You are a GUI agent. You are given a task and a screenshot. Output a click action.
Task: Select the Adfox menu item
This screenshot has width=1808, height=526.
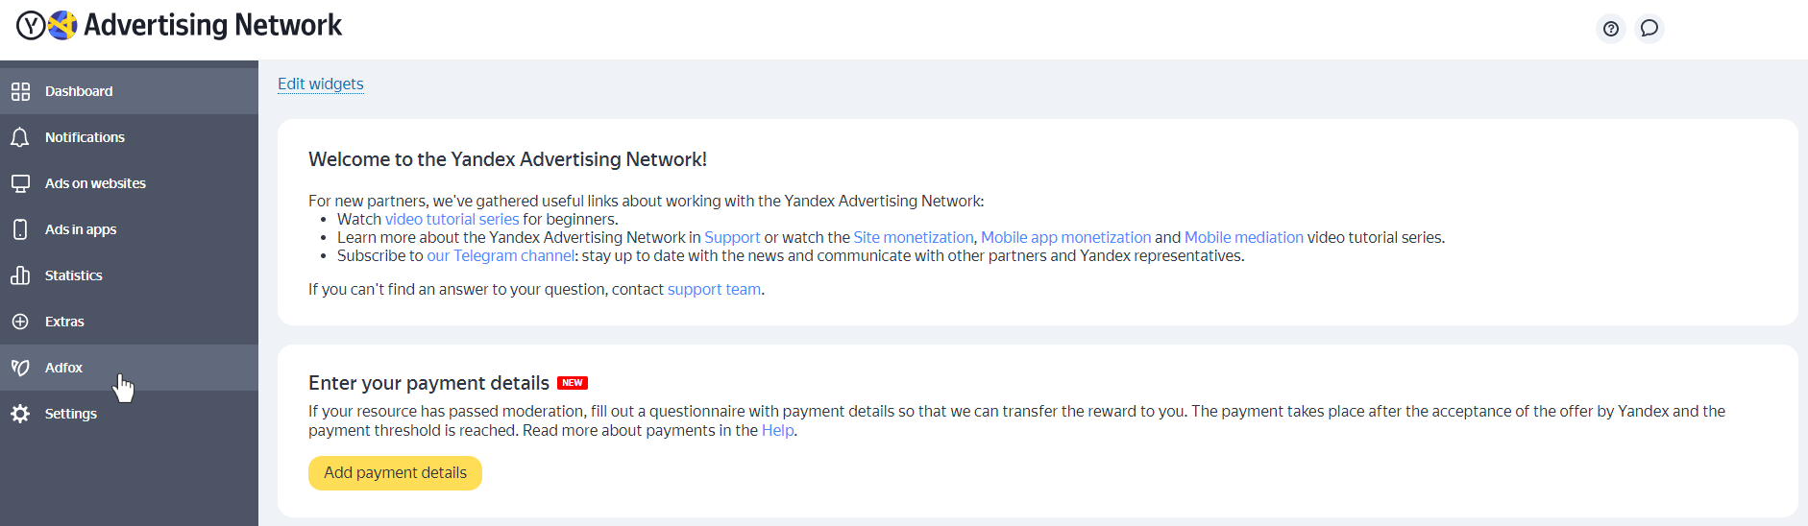[x=129, y=368]
